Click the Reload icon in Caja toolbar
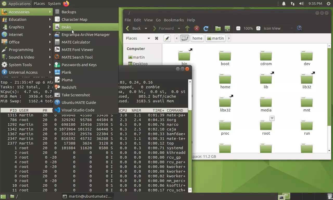The width and height of the screenshot is (333, 200). coord(206,28)
